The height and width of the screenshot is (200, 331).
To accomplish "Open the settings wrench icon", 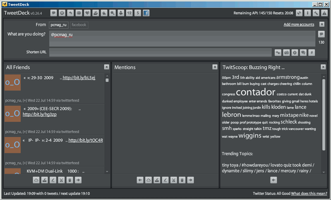I will click(x=316, y=13).
